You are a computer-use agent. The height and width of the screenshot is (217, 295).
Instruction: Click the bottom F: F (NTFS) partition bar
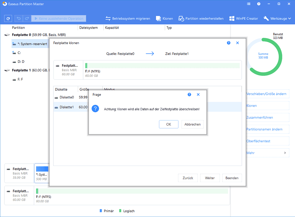132,191
